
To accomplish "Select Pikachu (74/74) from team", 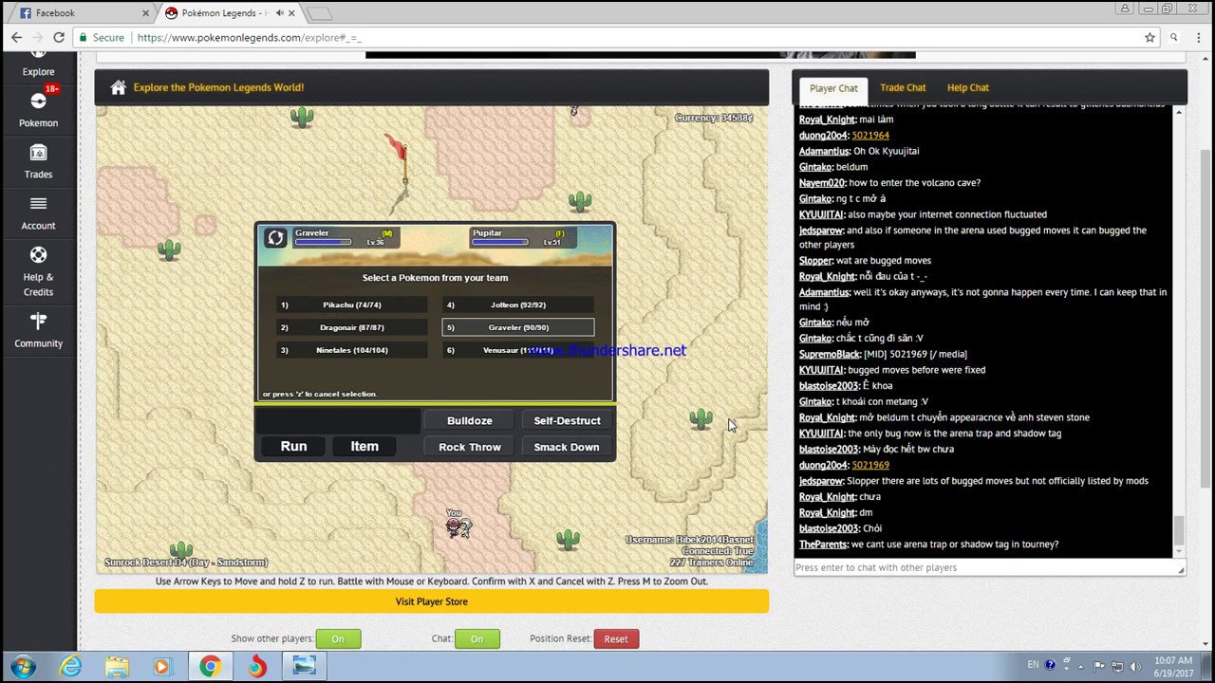I will [351, 305].
